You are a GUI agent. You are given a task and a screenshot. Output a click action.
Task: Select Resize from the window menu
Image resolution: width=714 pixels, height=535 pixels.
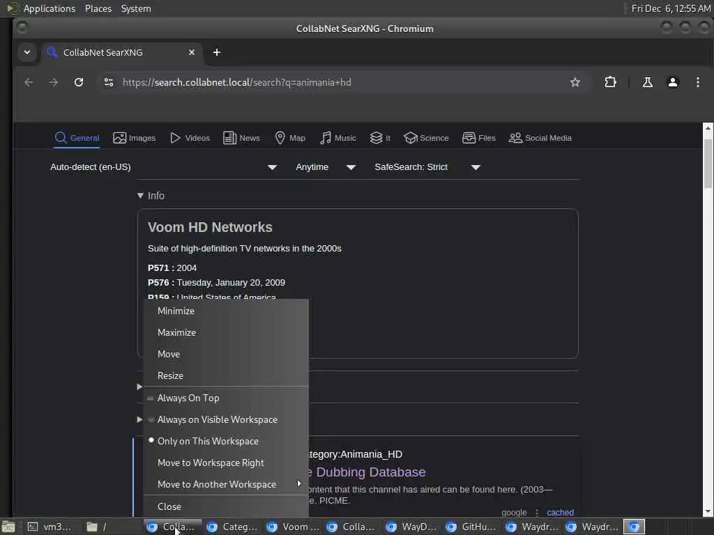point(226,375)
